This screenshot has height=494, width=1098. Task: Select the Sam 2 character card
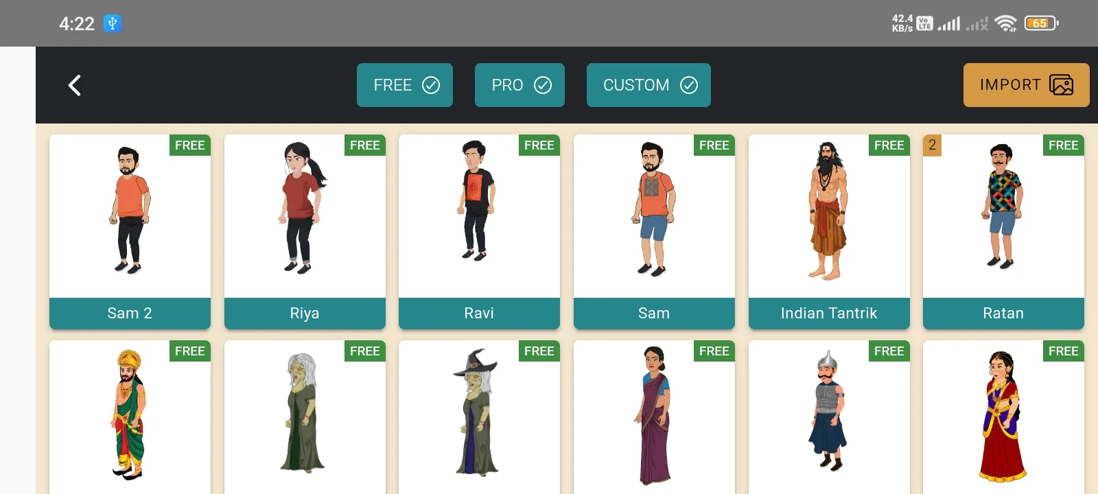(130, 232)
